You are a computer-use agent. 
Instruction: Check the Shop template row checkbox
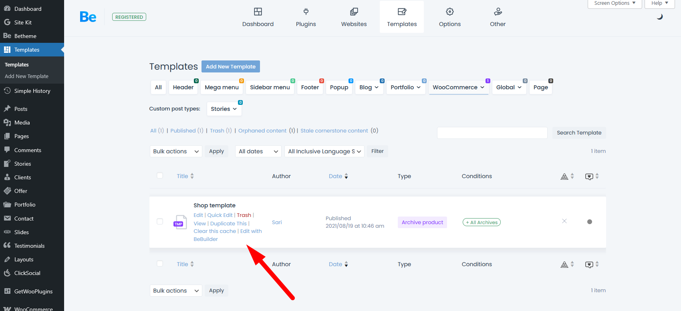160,221
